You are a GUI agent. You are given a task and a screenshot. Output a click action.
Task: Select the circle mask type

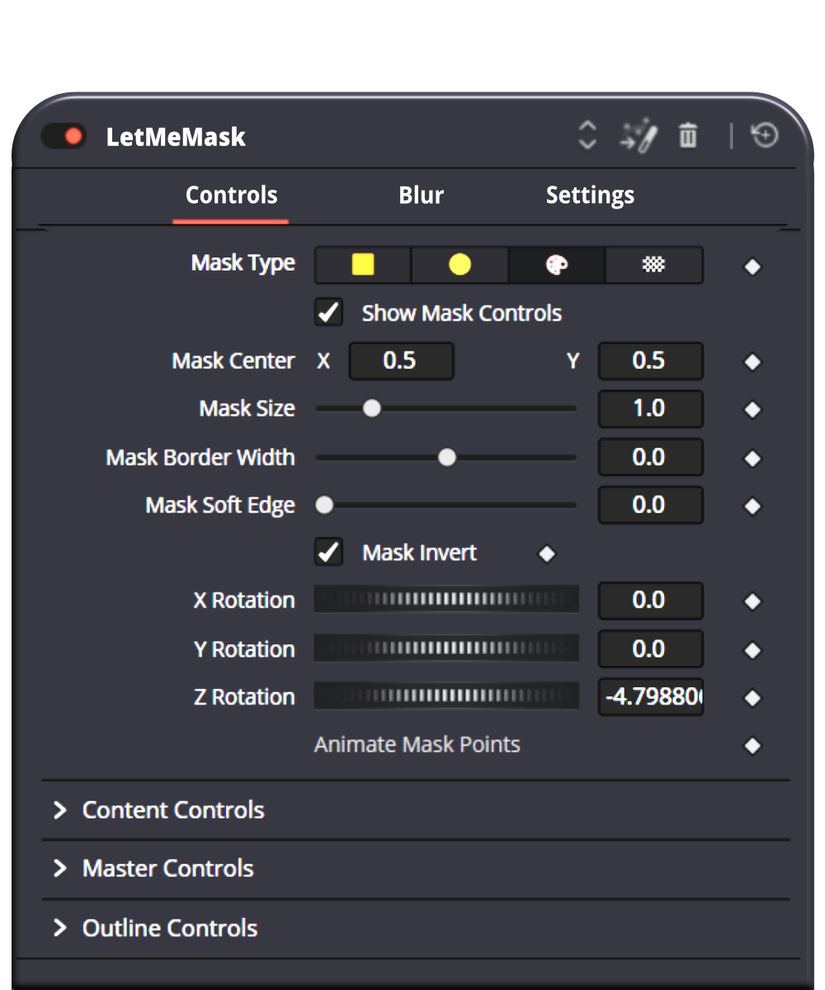[x=460, y=265]
